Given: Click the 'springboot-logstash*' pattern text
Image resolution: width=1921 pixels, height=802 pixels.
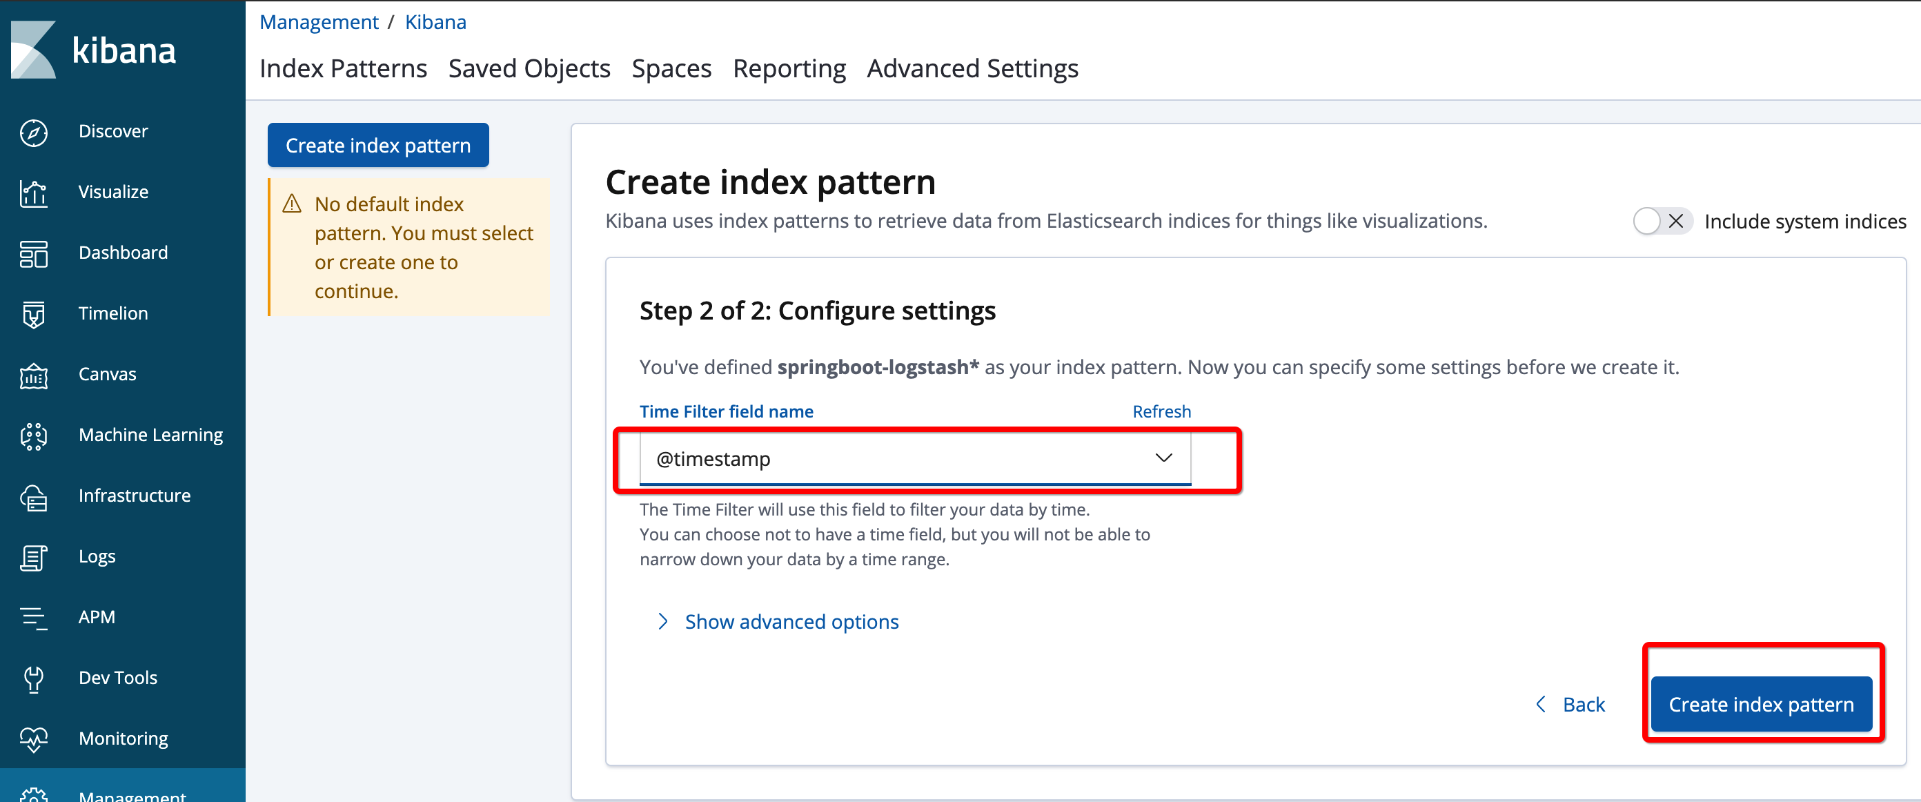Looking at the screenshot, I should point(878,367).
